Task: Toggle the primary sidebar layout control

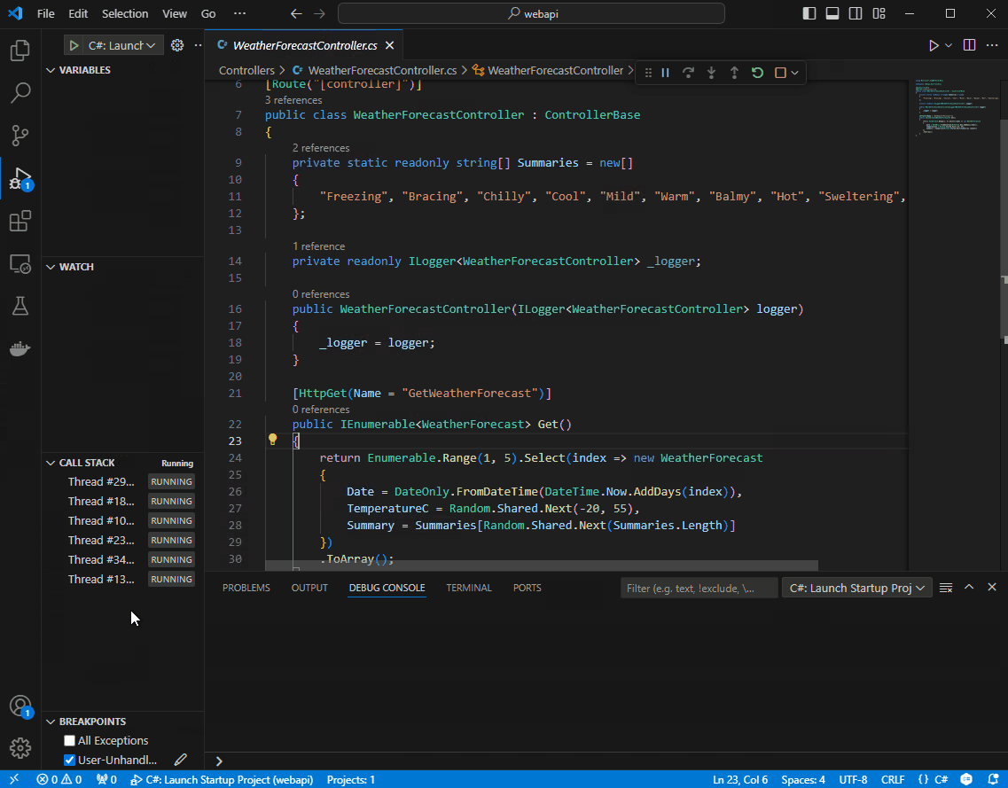Action: 808,13
